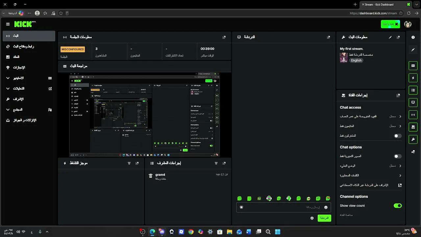421x237 pixels.
Task: Click the Windows Start button
Action: [278, 232]
